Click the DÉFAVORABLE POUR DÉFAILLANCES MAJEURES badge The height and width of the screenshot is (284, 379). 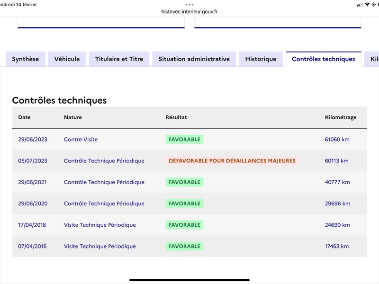click(x=232, y=160)
